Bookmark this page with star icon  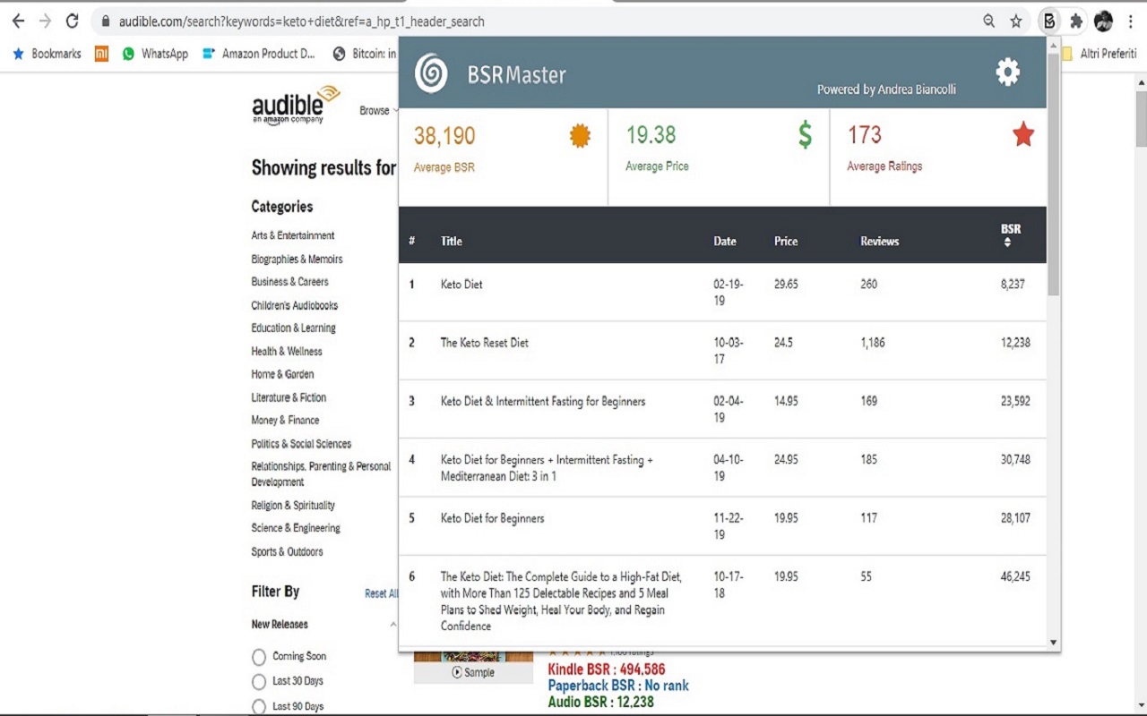tap(1016, 21)
